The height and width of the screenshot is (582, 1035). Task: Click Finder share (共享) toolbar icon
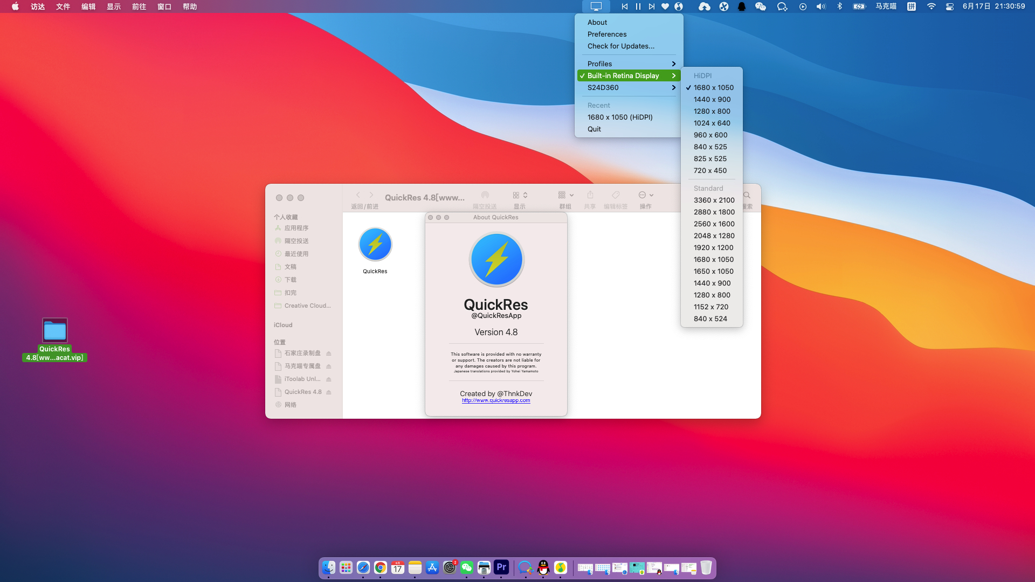coord(590,195)
